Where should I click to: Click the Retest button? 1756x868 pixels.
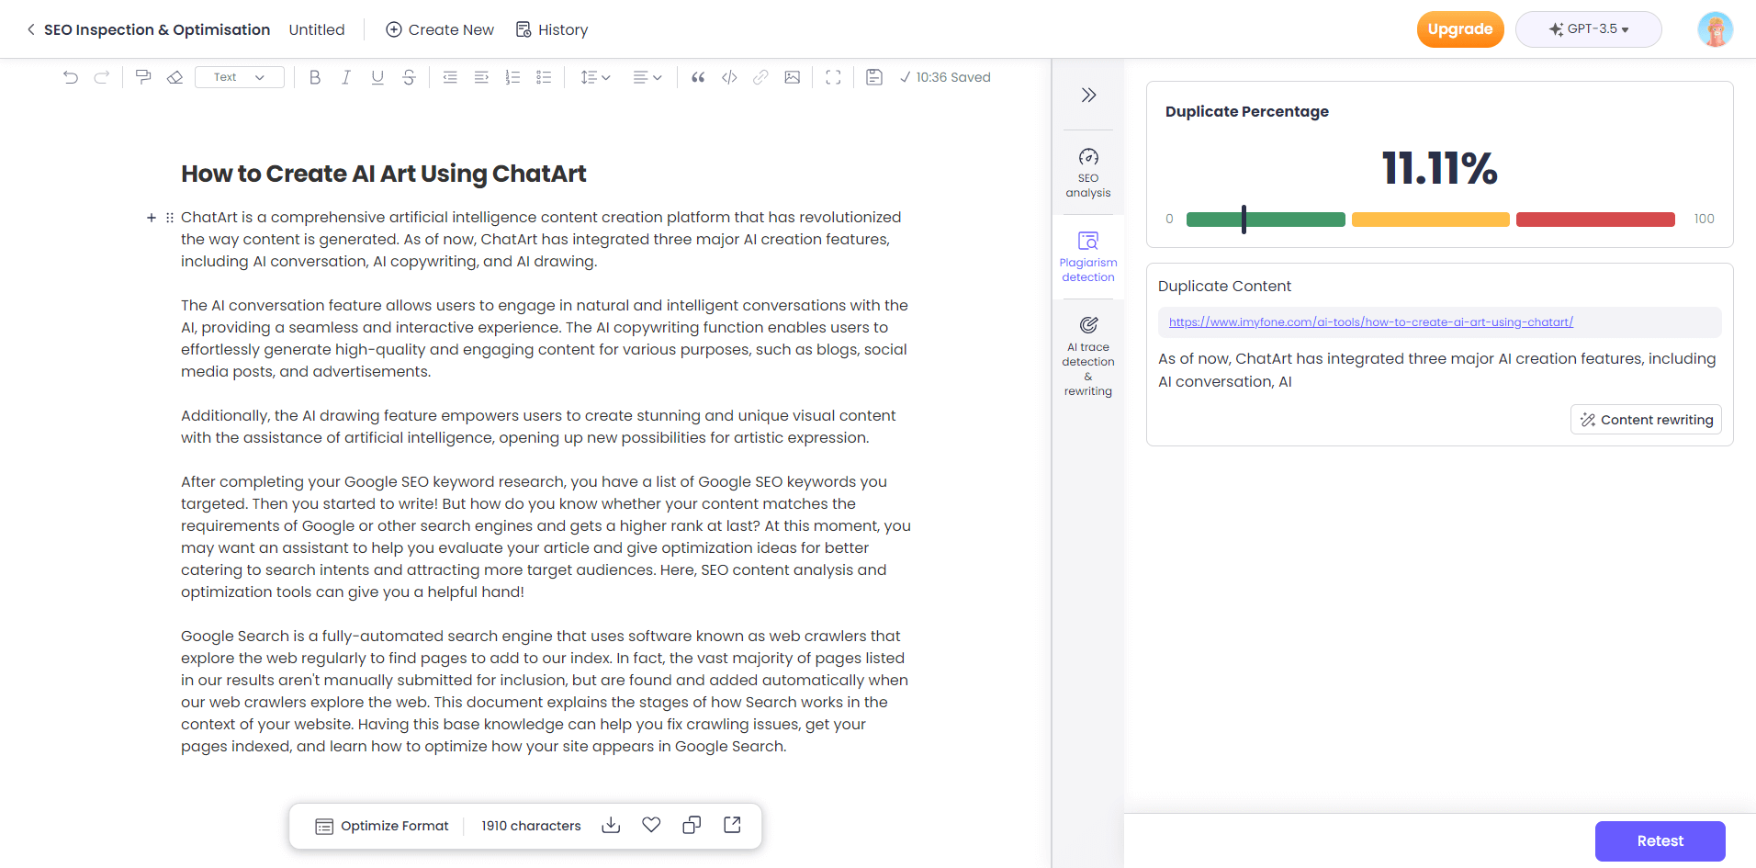click(1660, 841)
